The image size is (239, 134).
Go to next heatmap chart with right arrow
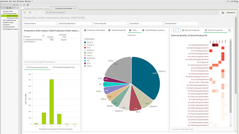(x=178, y=30)
